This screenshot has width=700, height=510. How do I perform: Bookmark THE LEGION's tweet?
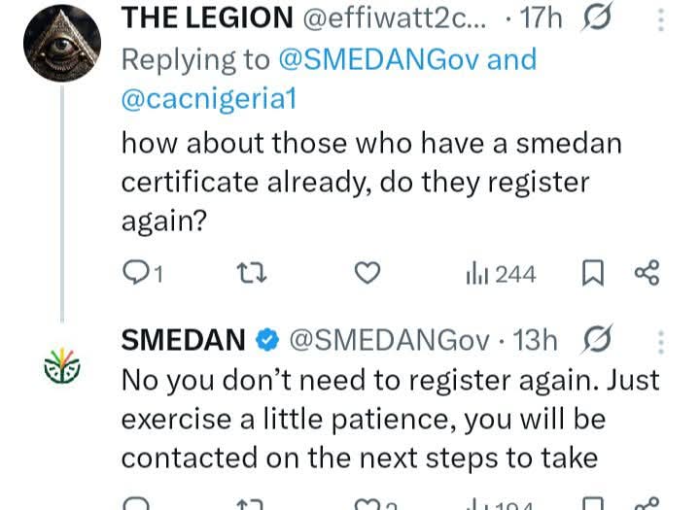[x=591, y=274]
